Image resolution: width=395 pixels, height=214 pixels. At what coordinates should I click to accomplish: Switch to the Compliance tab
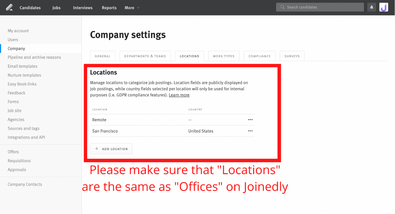(x=259, y=56)
